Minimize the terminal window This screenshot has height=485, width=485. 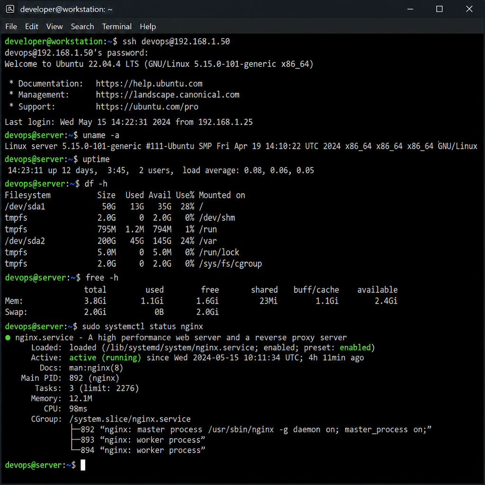[410, 9]
